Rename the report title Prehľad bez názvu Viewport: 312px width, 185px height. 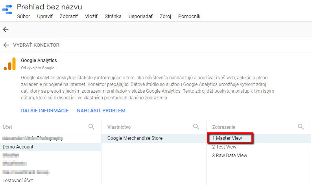[x=49, y=7]
